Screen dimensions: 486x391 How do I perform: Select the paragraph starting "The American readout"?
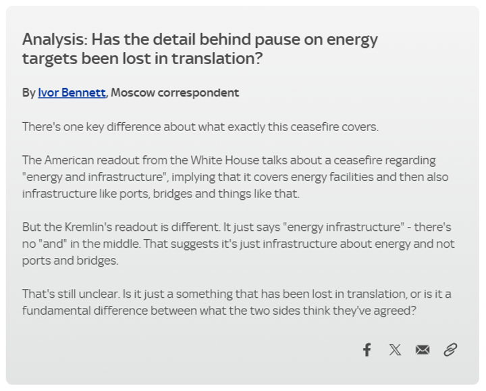[235, 177]
